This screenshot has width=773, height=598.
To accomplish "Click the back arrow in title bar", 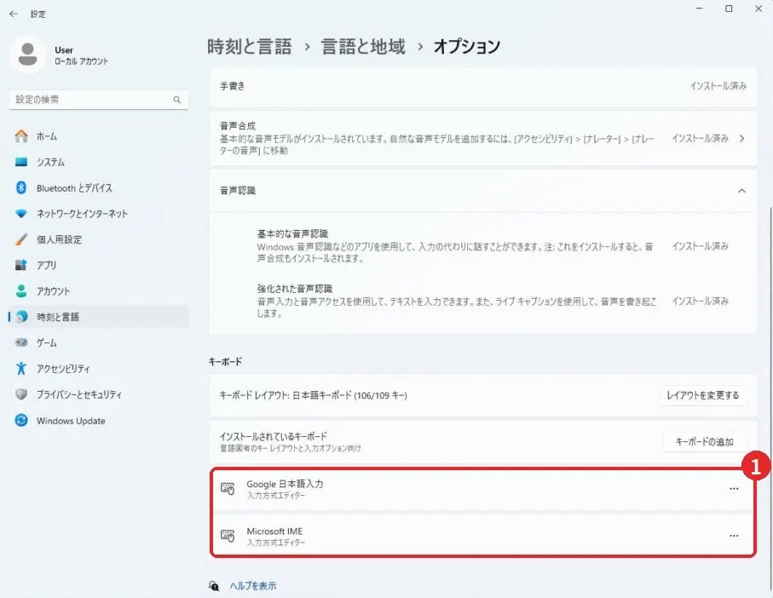I will 14,14.
